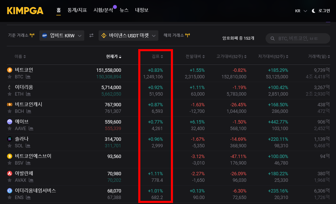Favorite ETH with the star icon
The height and width of the screenshot is (204, 336).
10,94
